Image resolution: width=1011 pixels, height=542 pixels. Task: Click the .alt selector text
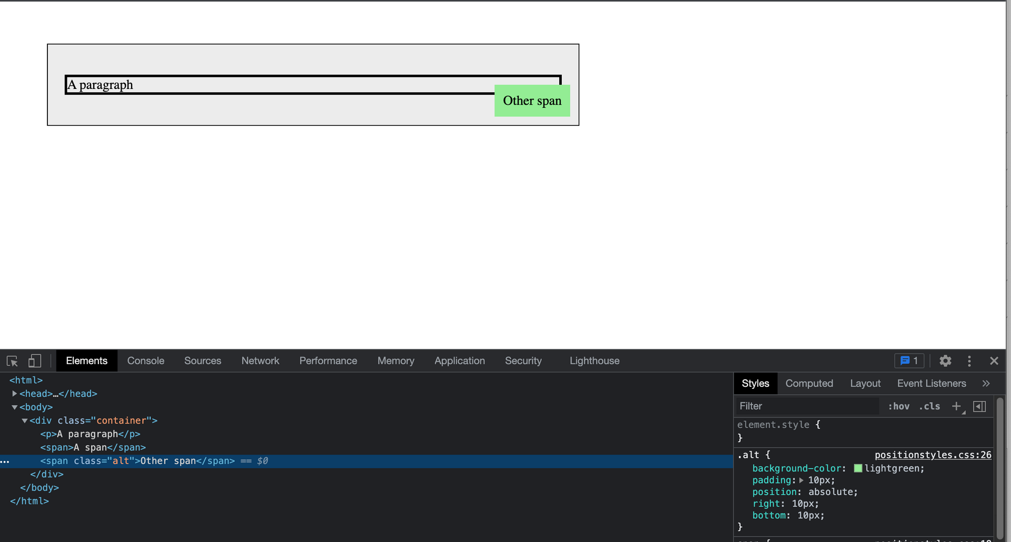click(x=748, y=455)
